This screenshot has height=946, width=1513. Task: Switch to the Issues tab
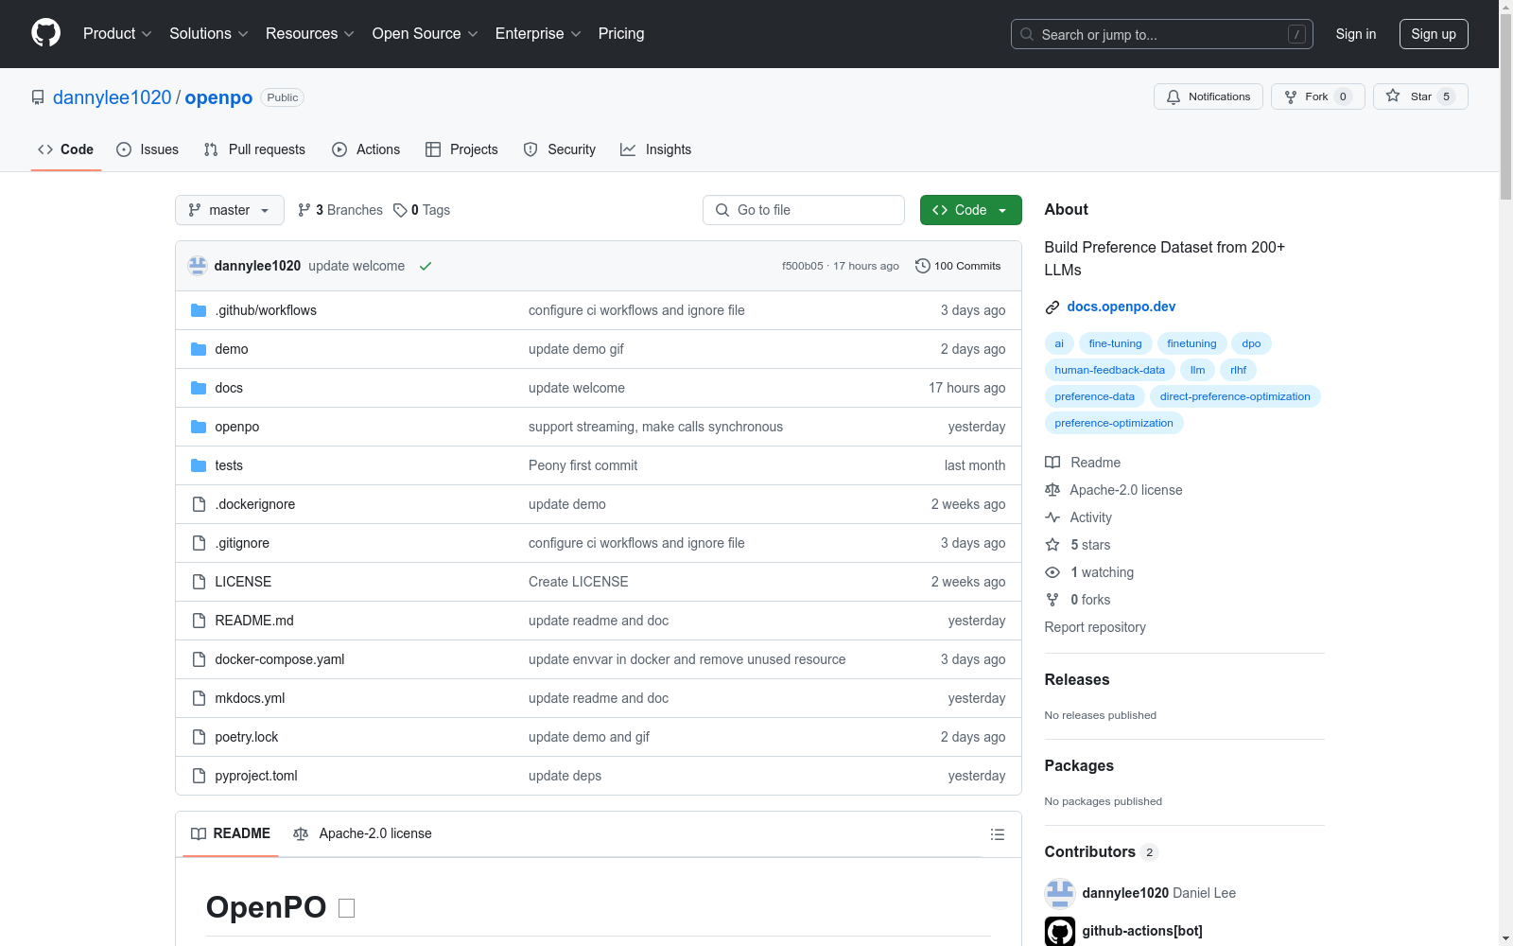tap(148, 149)
